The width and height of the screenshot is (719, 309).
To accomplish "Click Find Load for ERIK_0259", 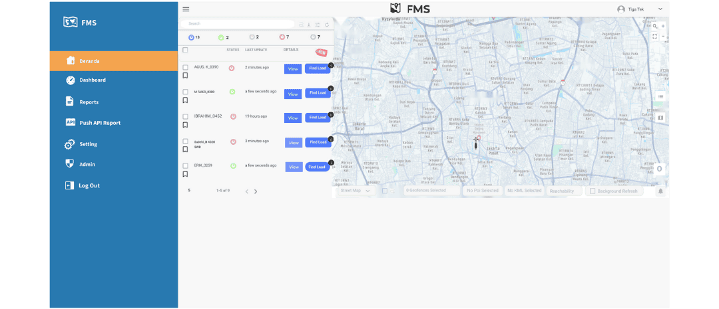I will click(x=318, y=167).
